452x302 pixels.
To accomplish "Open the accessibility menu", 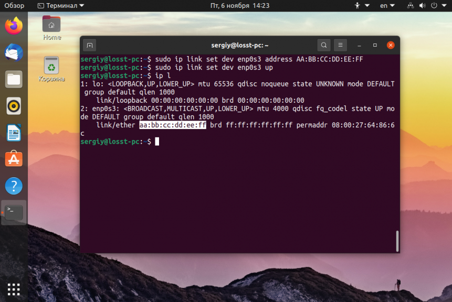I will click(362, 5).
